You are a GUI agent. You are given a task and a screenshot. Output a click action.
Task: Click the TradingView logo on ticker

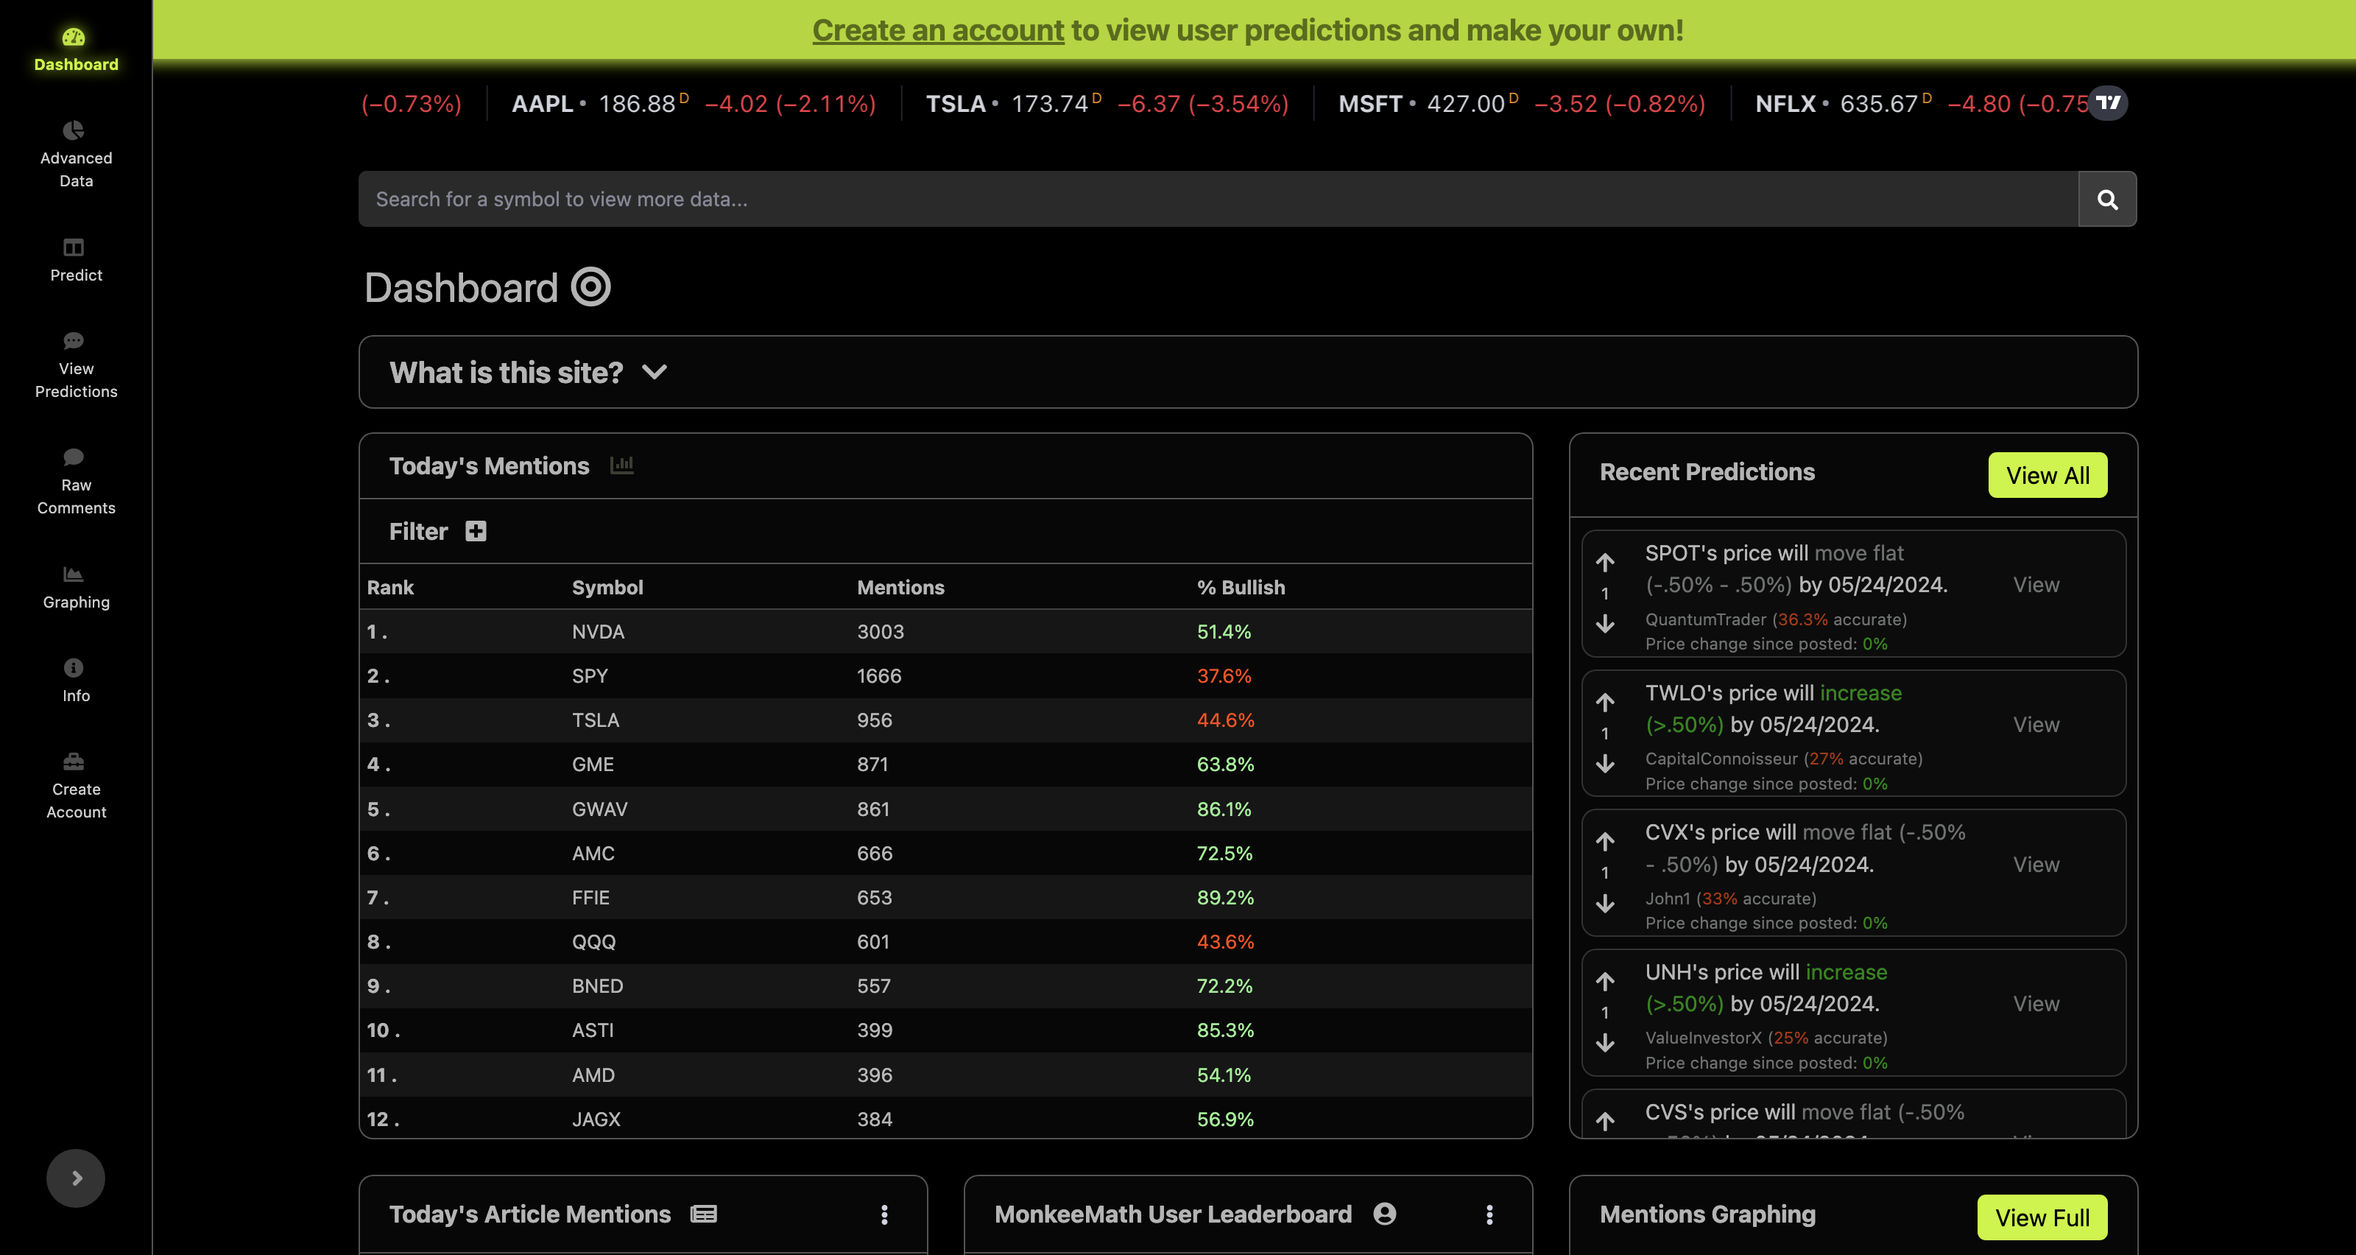point(2108,102)
